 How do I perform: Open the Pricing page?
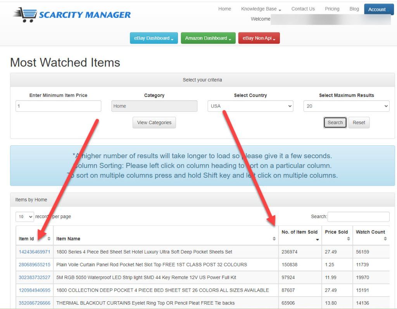(332, 9)
